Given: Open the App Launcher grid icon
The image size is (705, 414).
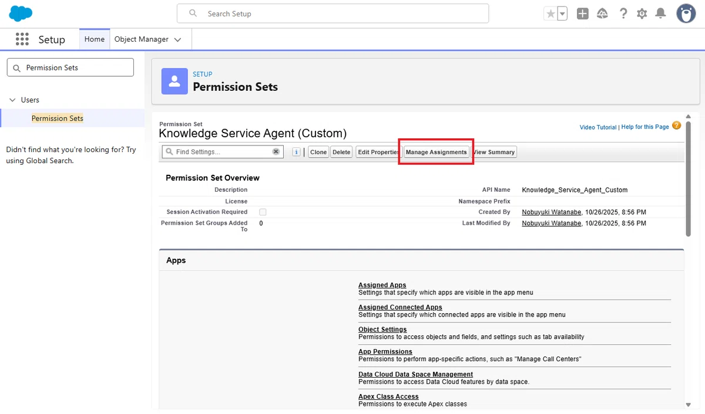Looking at the screenshot, I should pos(22,39).
